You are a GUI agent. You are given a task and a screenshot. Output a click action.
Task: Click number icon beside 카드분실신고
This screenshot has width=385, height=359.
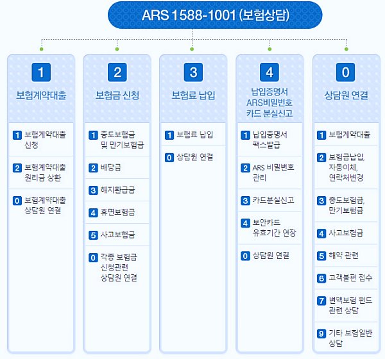click(x=245, y=201)
